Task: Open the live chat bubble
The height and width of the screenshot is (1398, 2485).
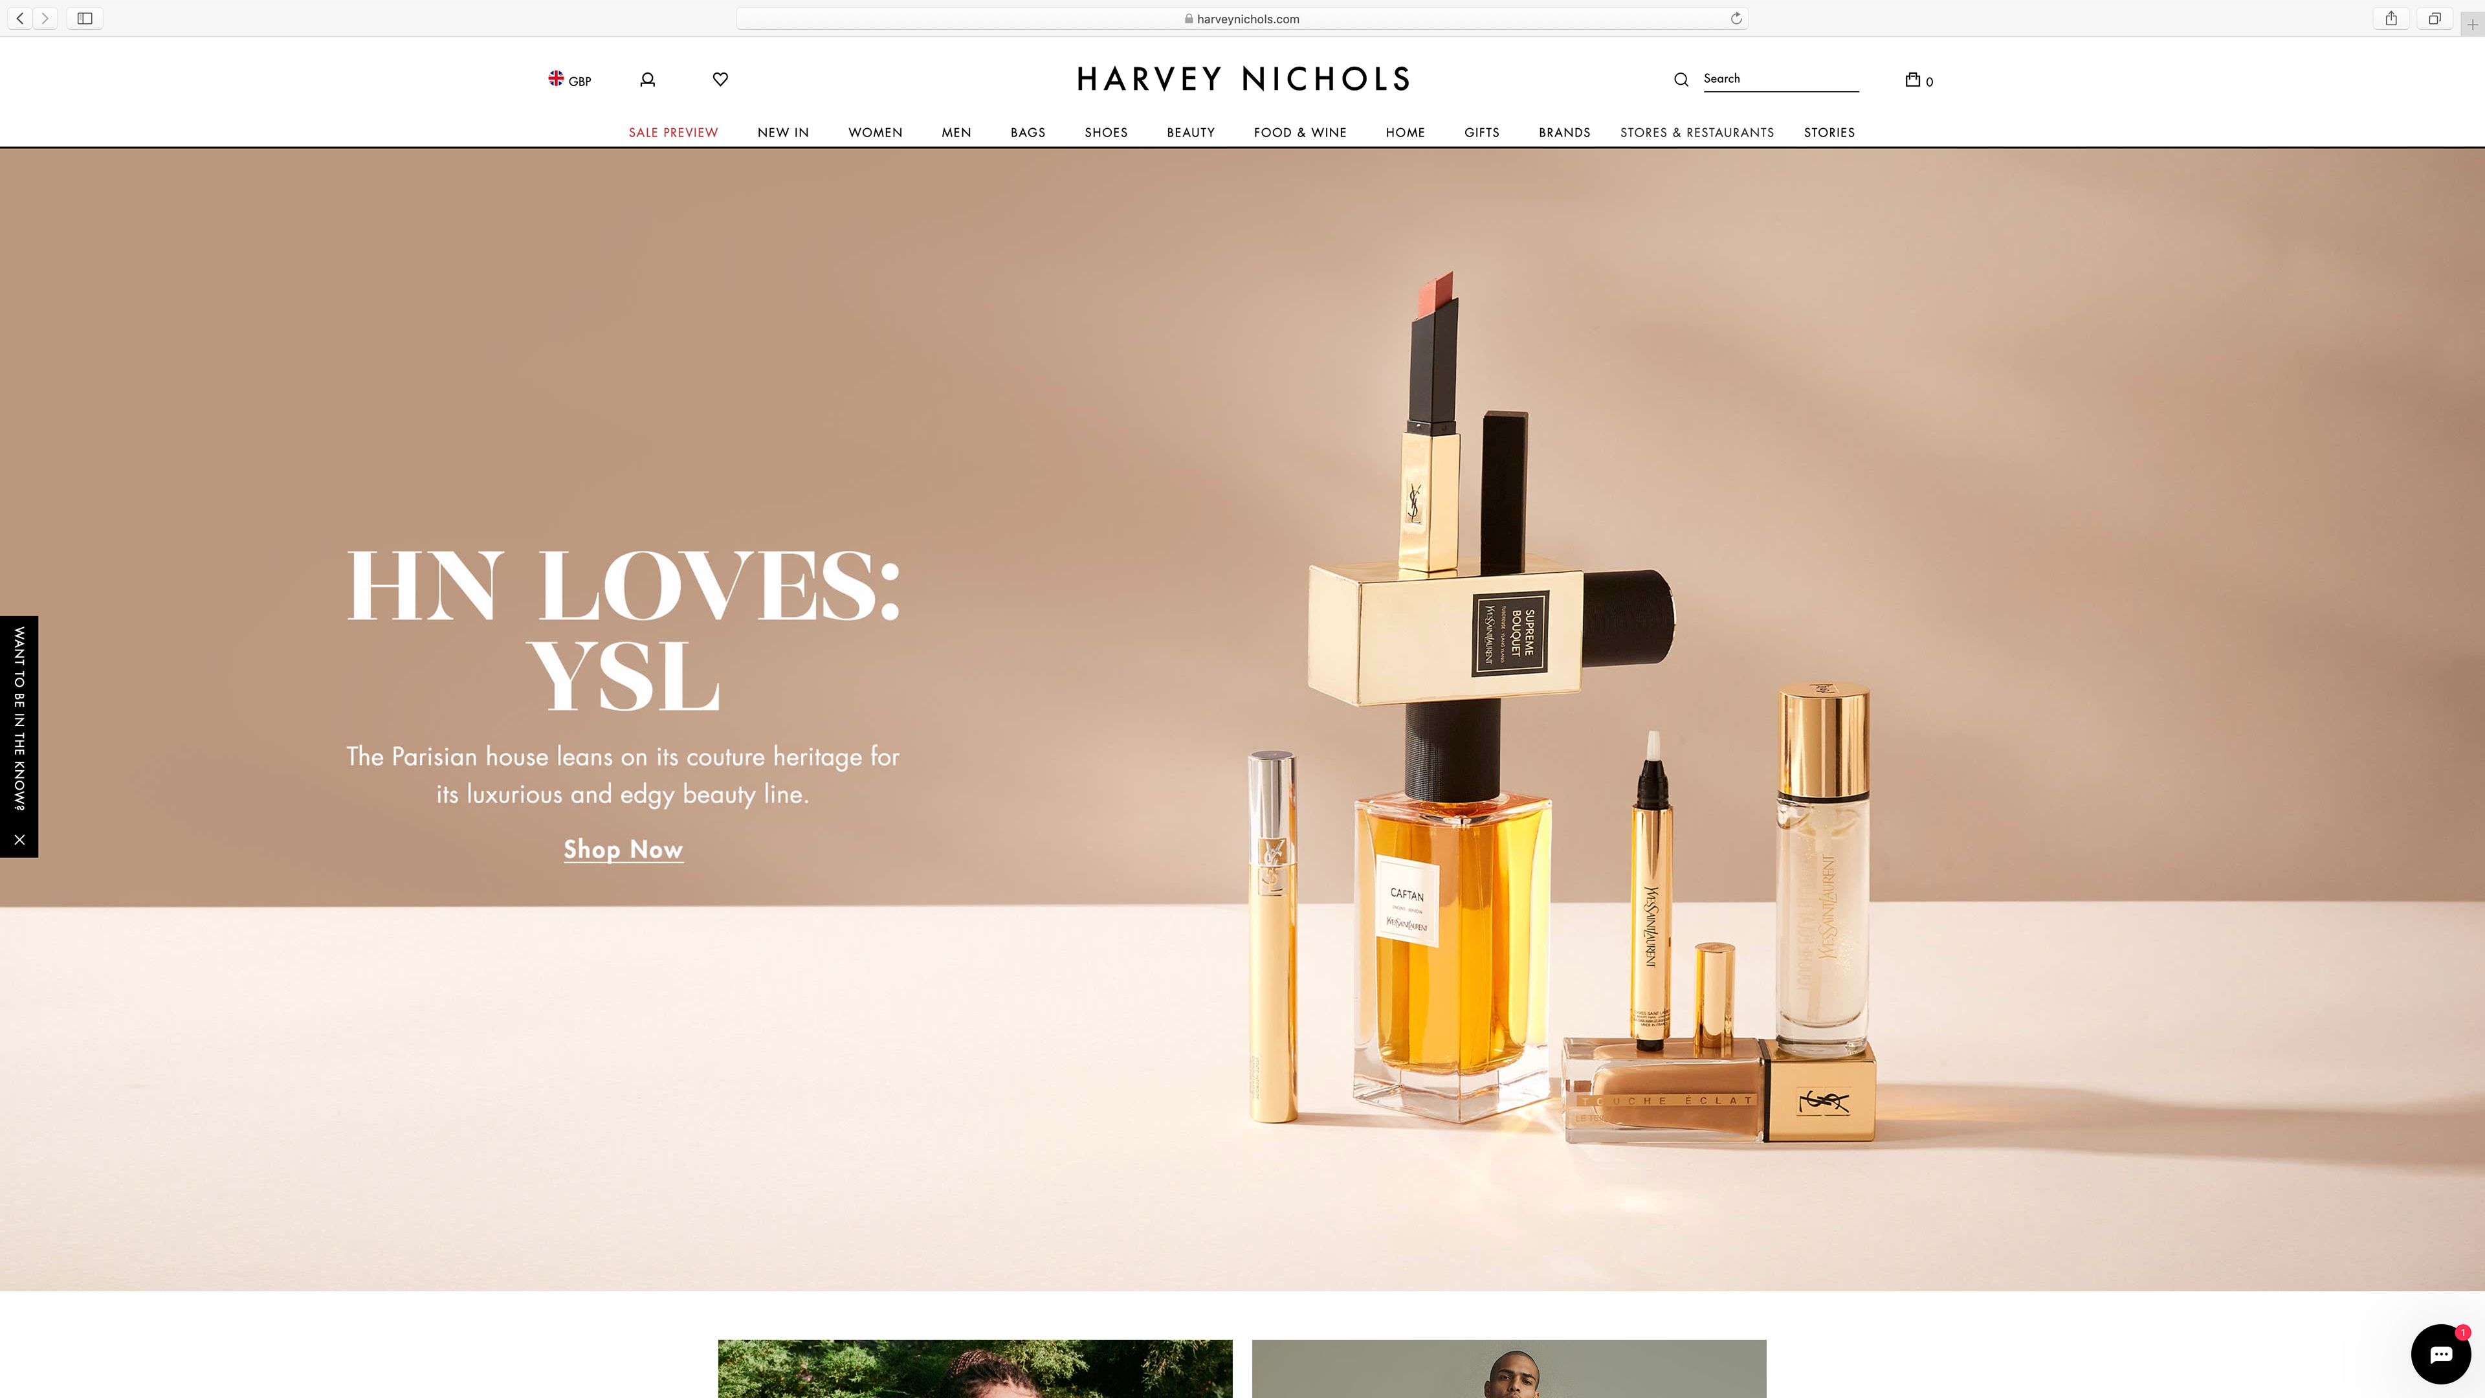Action: [2440, 1355]
